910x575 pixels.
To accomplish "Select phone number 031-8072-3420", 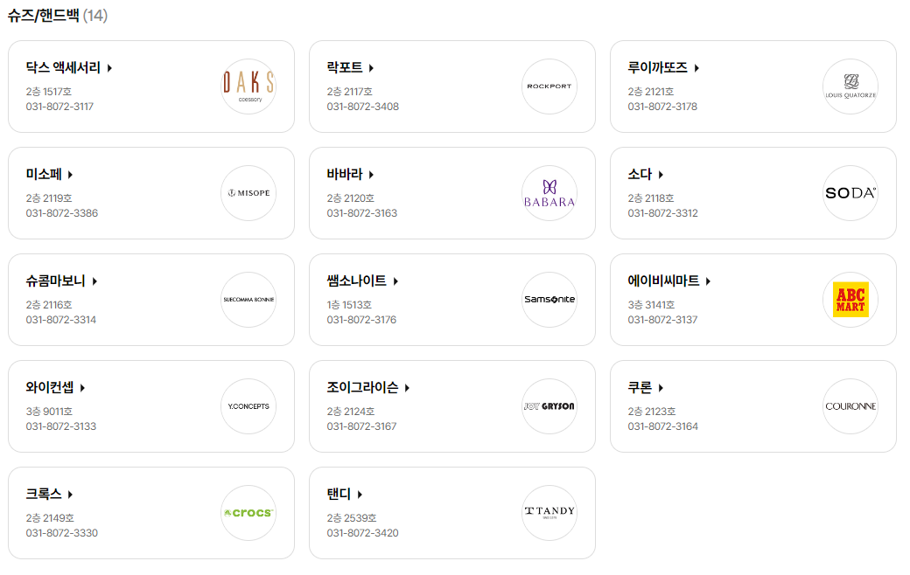I will [363, 533].
